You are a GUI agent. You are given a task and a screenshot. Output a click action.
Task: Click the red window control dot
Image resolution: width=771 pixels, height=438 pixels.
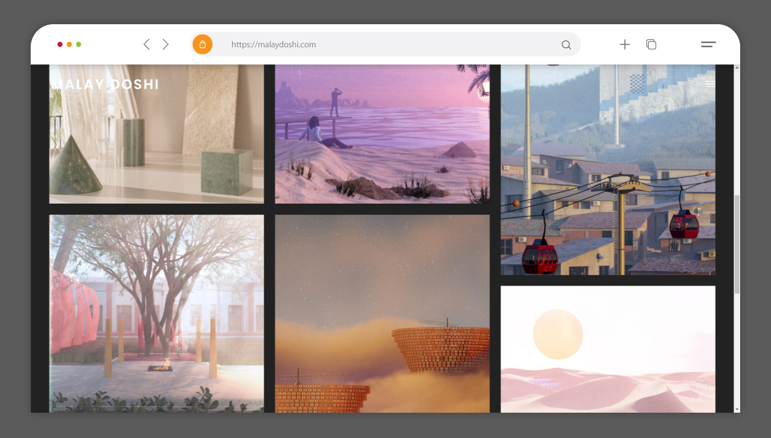click(60, 45)
